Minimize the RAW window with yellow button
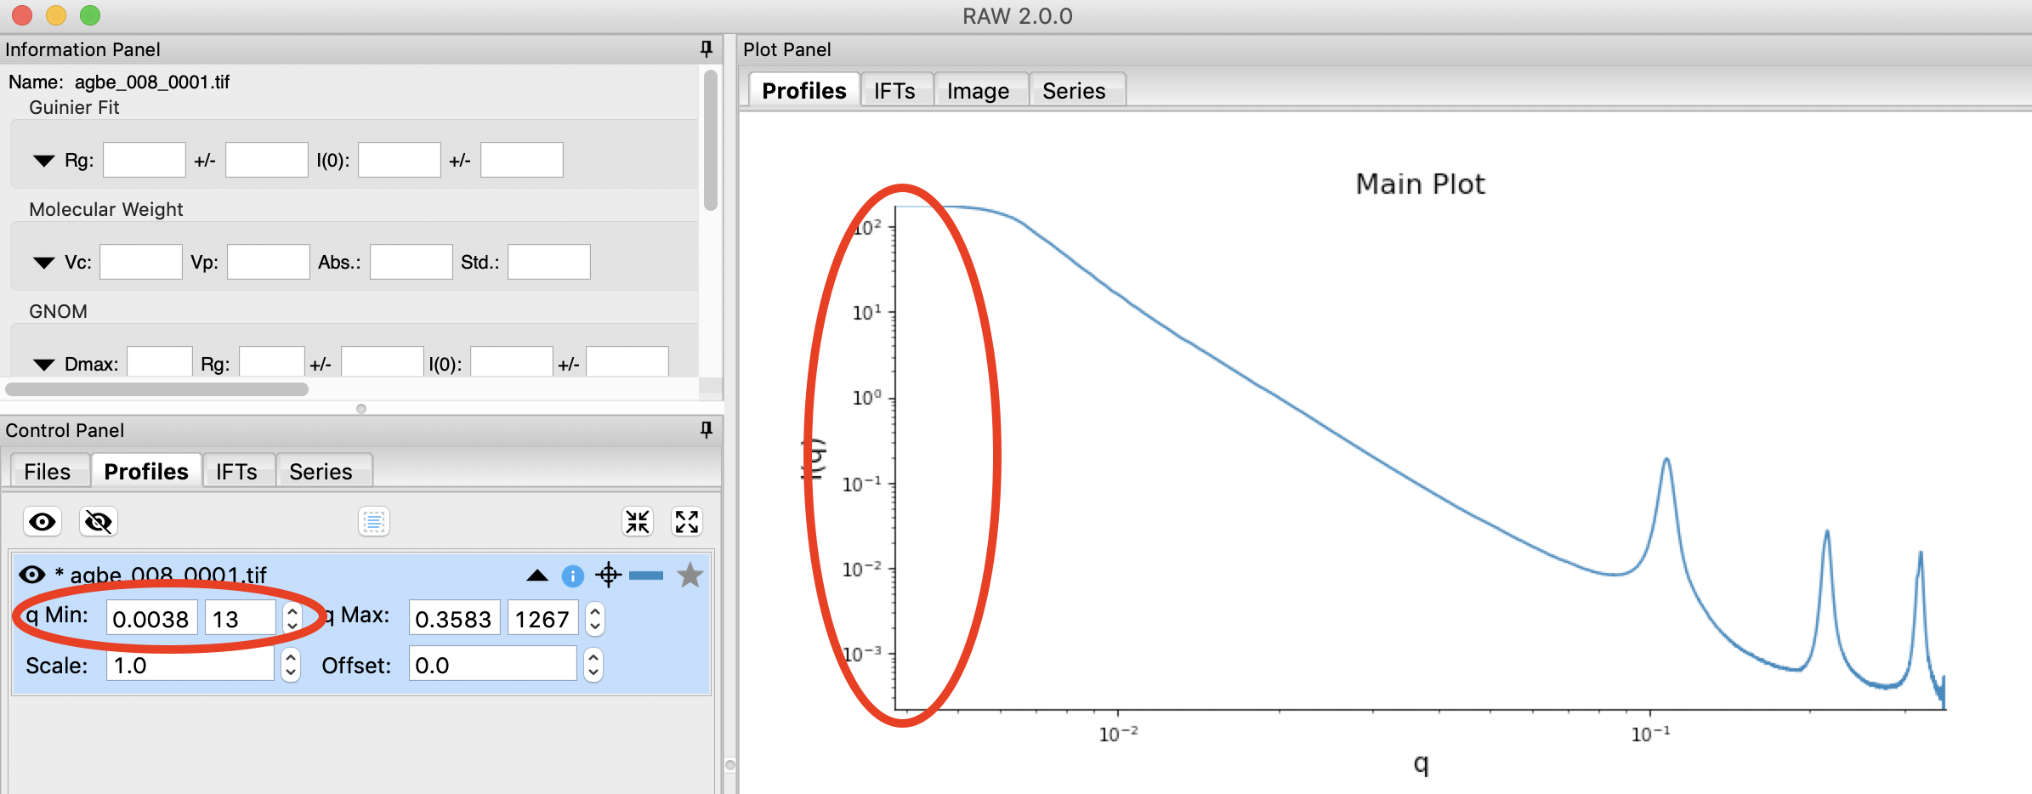Screen dimensions: 2032x794 (56, 15)
